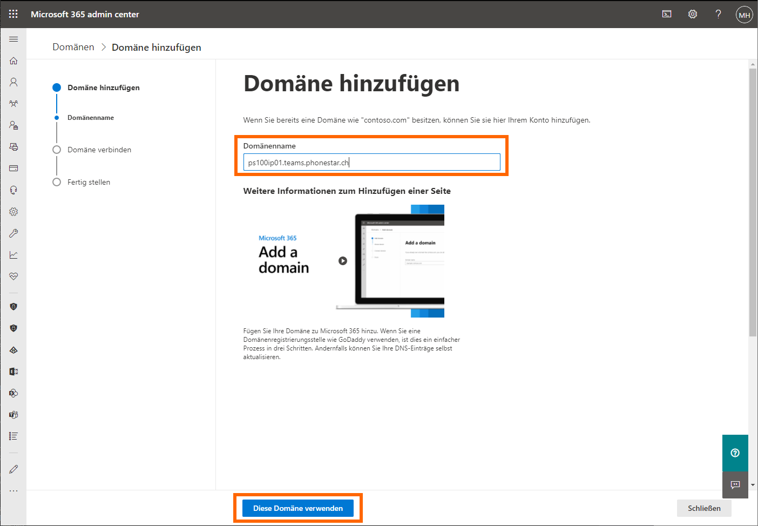Screen dimensions: 758x526
Task: Click the vertical scrollbar thumb
Action: (x=753, y=203)
